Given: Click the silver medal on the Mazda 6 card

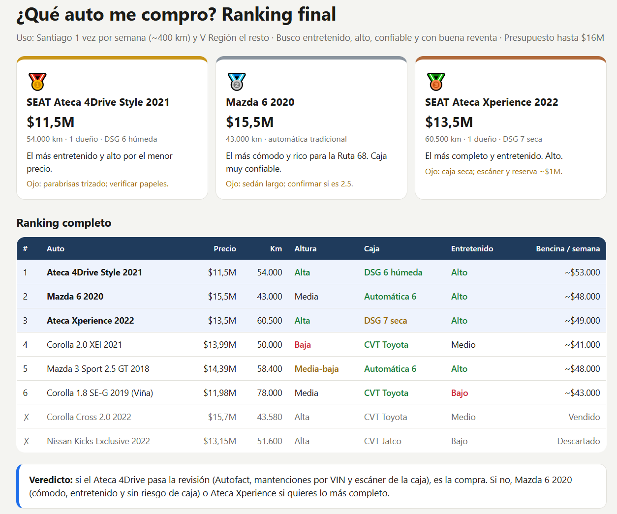Looking at the screenshot, I should point(237,82).
